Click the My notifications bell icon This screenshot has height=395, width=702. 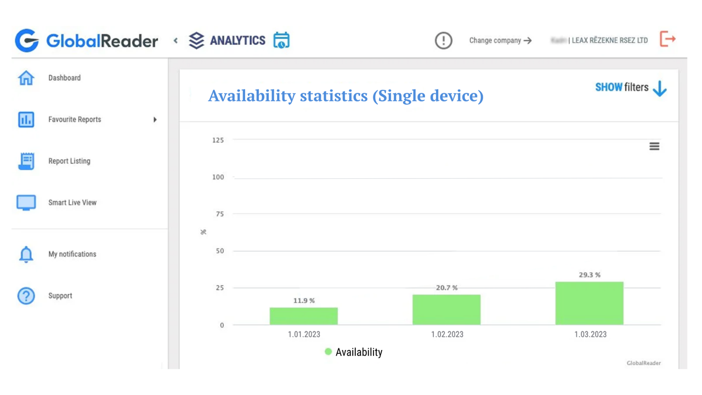click(26, 255)
